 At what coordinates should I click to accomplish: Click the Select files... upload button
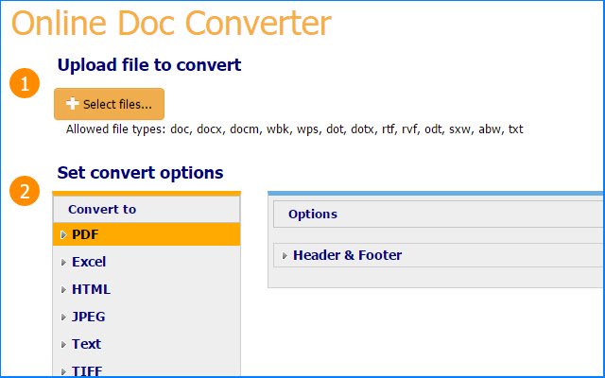110,104
